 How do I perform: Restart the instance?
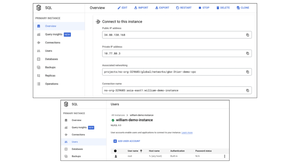(184, 8)
